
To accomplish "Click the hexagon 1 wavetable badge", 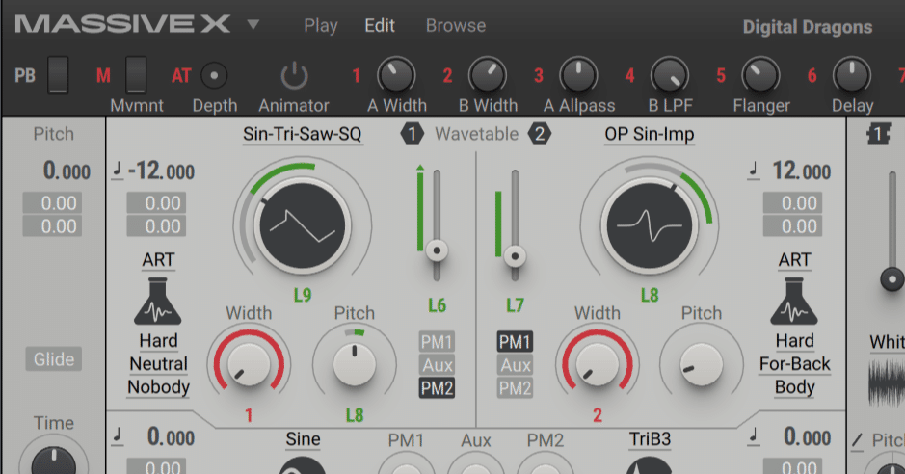I will (x=413, y=134).
